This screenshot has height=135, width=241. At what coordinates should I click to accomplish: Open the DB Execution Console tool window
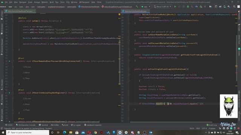[x=26, y=125]
